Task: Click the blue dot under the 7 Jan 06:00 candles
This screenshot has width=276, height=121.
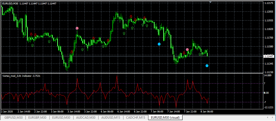Action: coord(159,44)
